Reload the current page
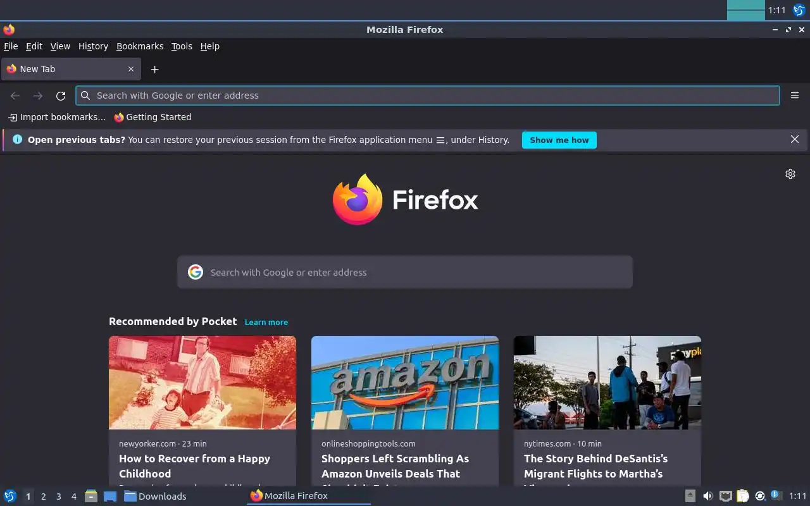The height and width of the screenshot is (506, 810). pos(61,96)
